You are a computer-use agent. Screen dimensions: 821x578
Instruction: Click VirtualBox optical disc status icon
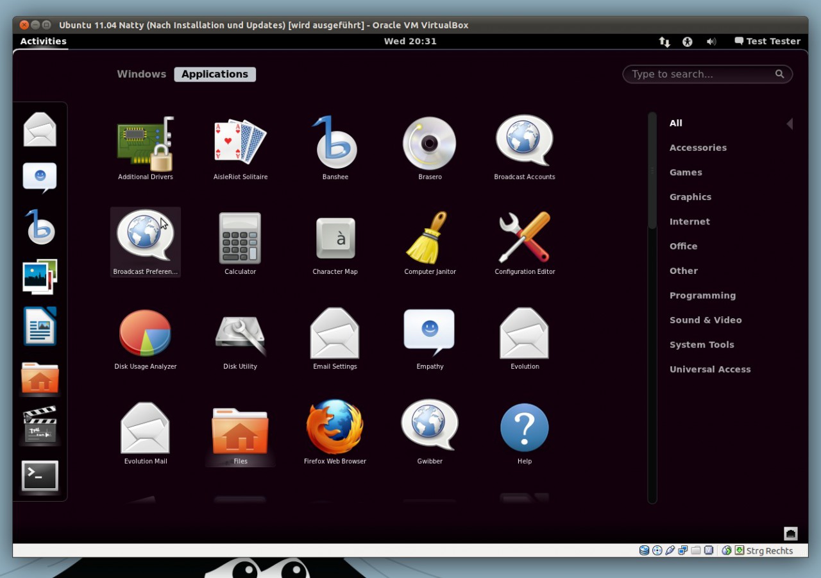point(657,550)
